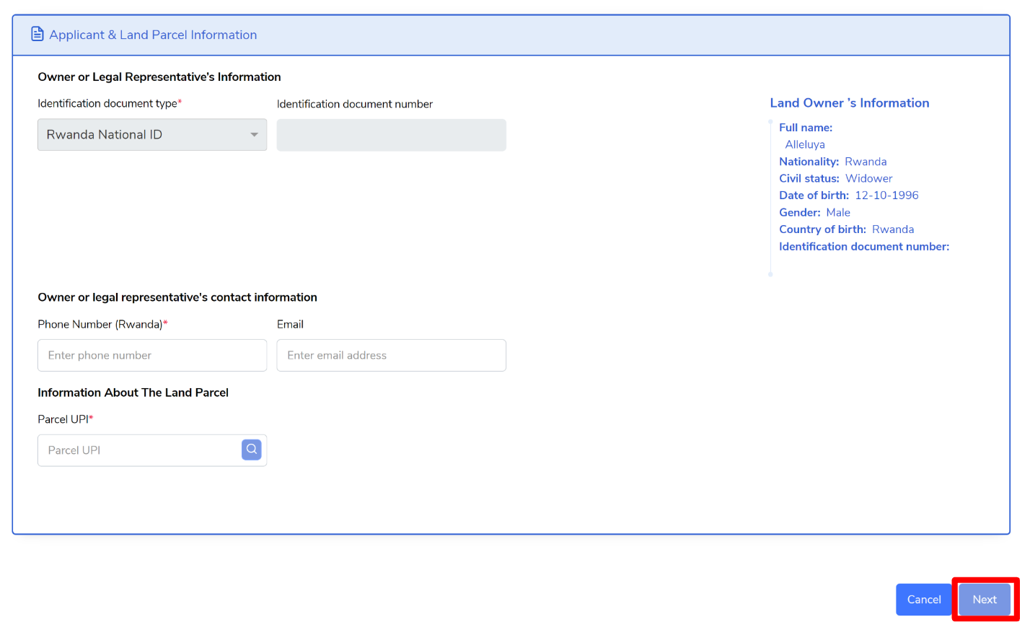Click the Owner or legal representative's contact information heading
Screen dimensions: 1030x635
point(177,297)
